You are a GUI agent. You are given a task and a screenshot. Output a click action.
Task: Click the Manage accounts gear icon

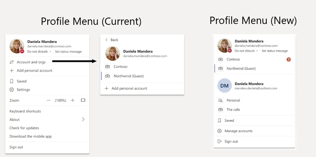click(x=219, y=131)
